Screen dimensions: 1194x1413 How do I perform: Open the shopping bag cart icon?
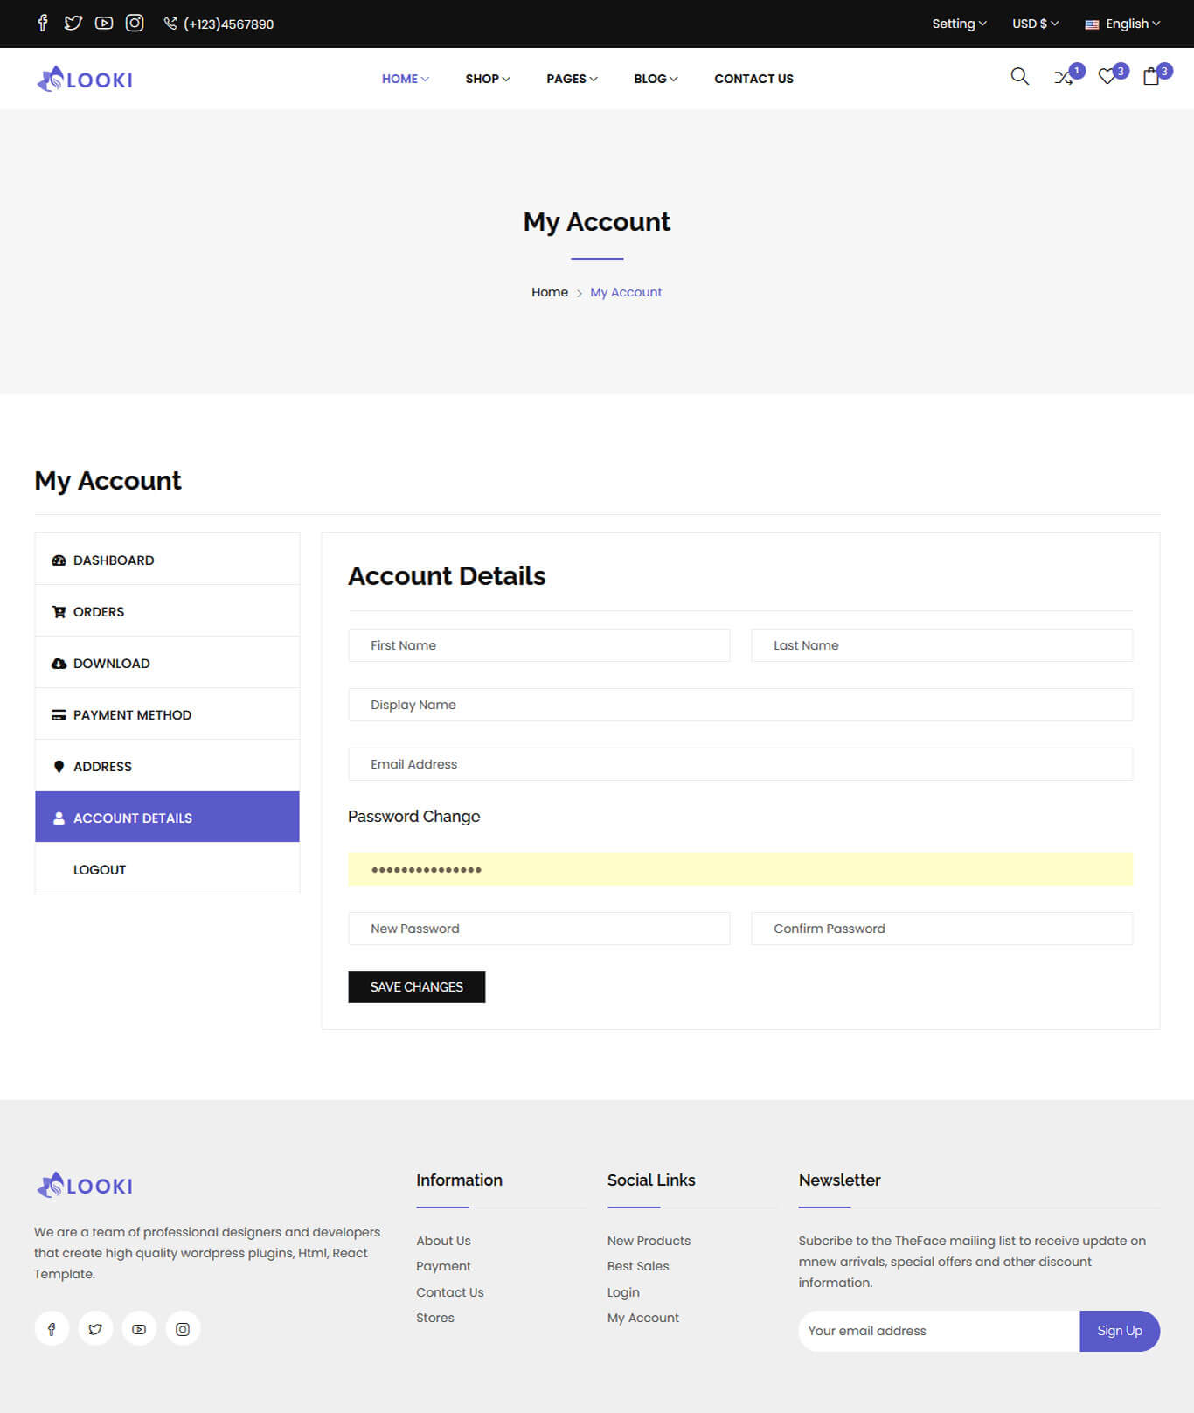click(x=1151, y=77)
